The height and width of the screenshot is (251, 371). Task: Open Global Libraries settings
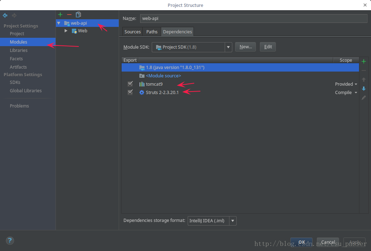click(25, 91)
